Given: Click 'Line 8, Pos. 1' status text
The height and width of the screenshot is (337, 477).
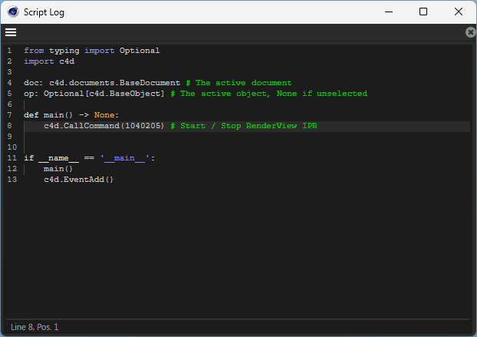Looking at the screenshot, I should click(x=35, y=327).
